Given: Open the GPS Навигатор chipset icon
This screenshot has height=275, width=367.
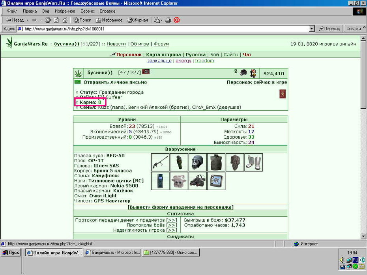Looking at the screenshot, I should click(x=216, y=181).
